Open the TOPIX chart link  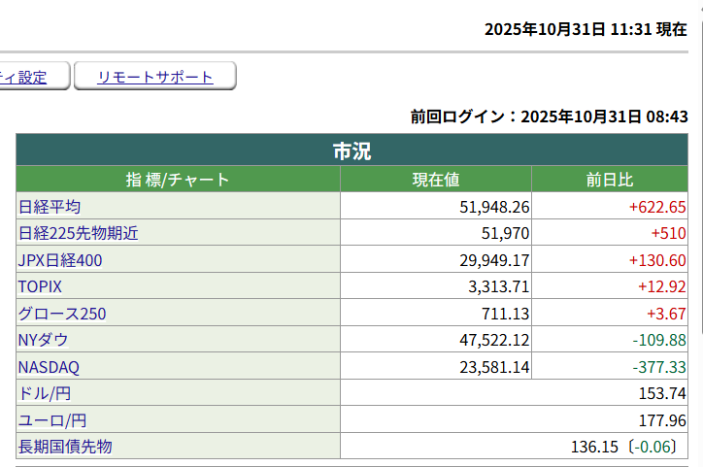click(x=40, y=287)
